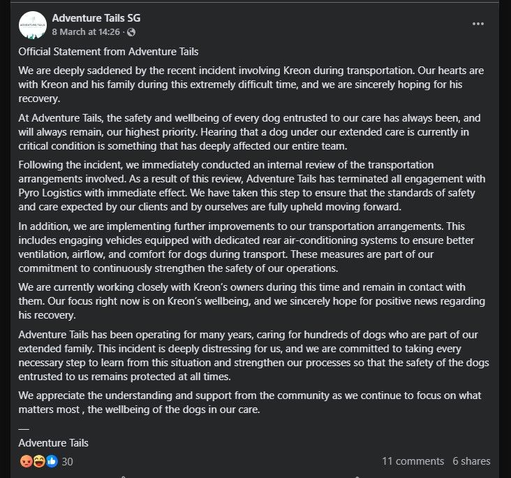
Task: View the 6 shares list
Action: click(471, 461)
